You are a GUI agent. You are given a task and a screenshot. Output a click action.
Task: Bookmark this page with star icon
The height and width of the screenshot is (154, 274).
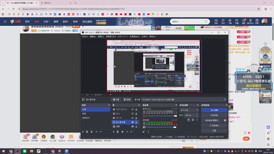(x=259, y=9)
